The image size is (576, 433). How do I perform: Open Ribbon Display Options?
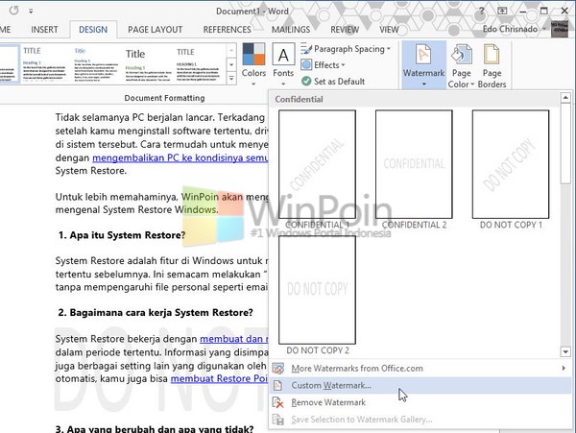(502, 11)
